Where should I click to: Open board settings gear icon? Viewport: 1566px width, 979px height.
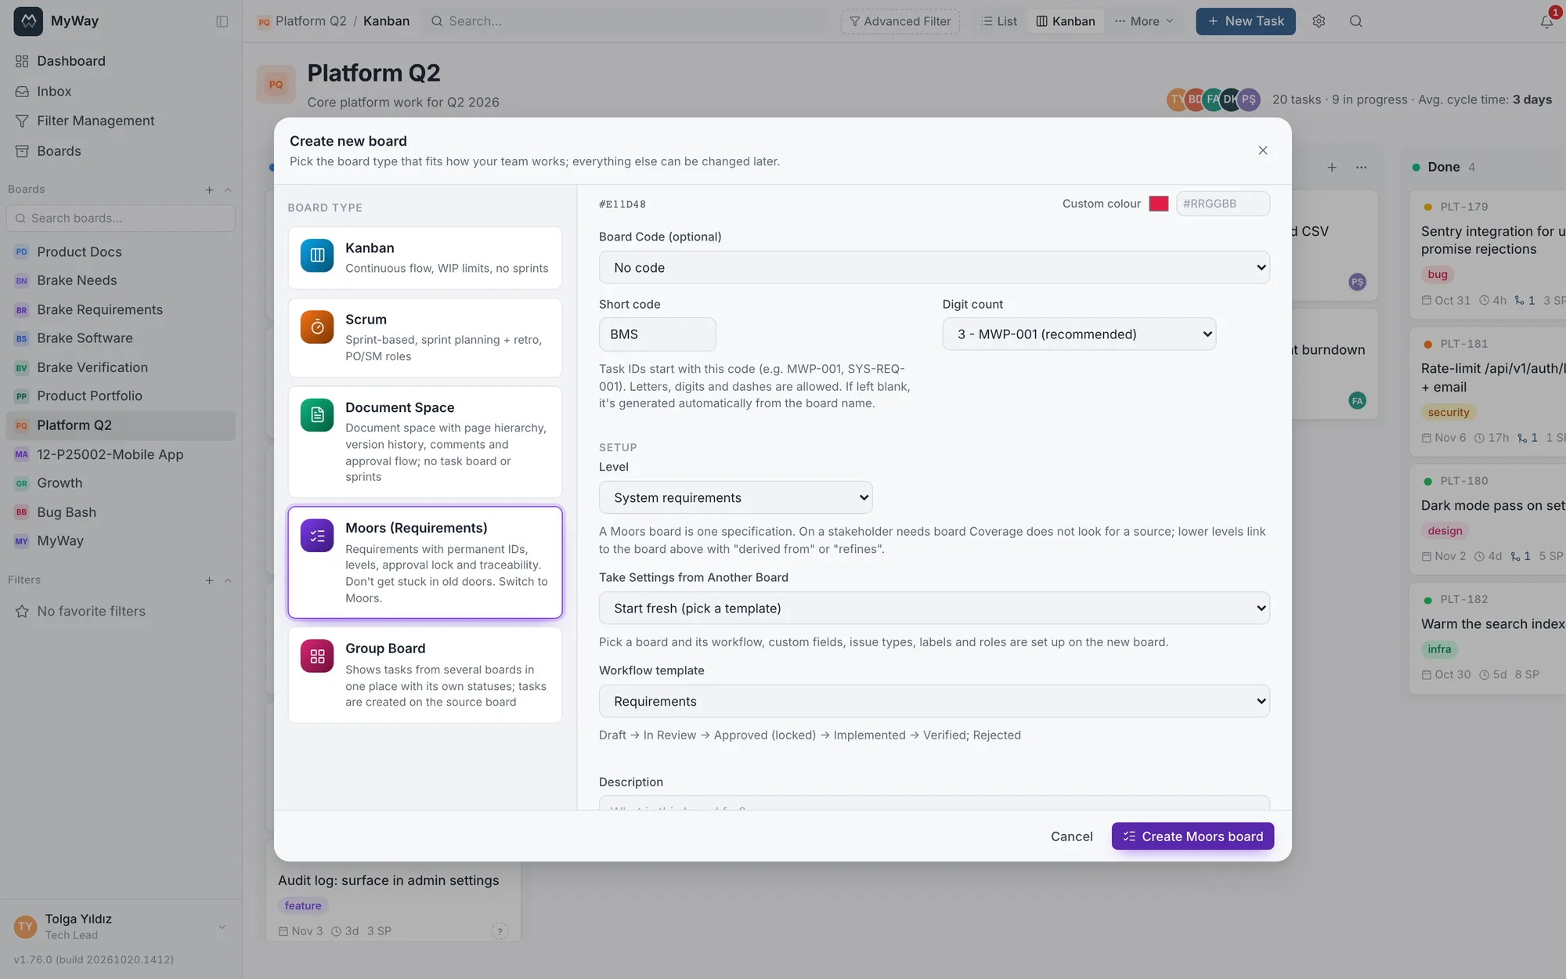point(1319,21)
